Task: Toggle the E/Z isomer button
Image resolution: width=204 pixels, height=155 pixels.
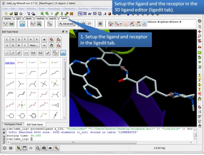Action: point(41,52)
